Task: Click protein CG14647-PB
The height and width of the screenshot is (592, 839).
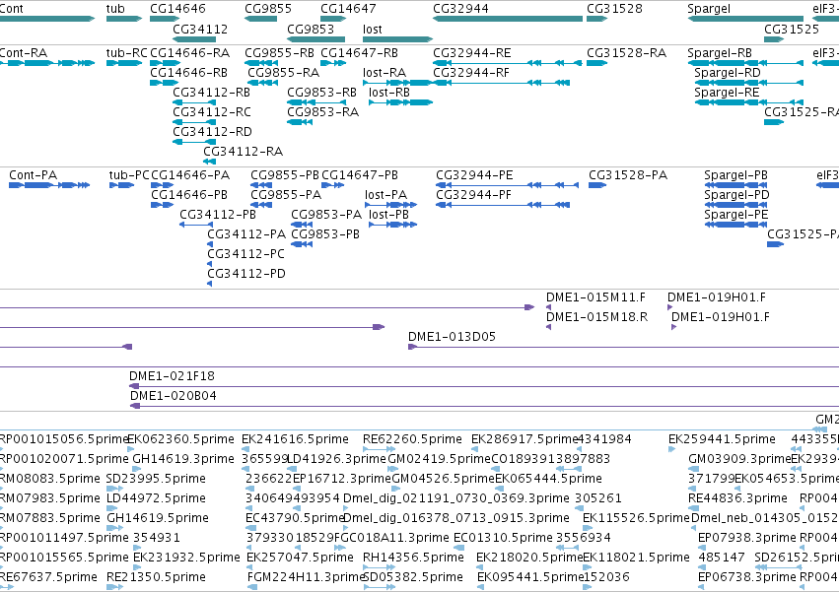Action: pyautogui.click(x=333, y=185)
